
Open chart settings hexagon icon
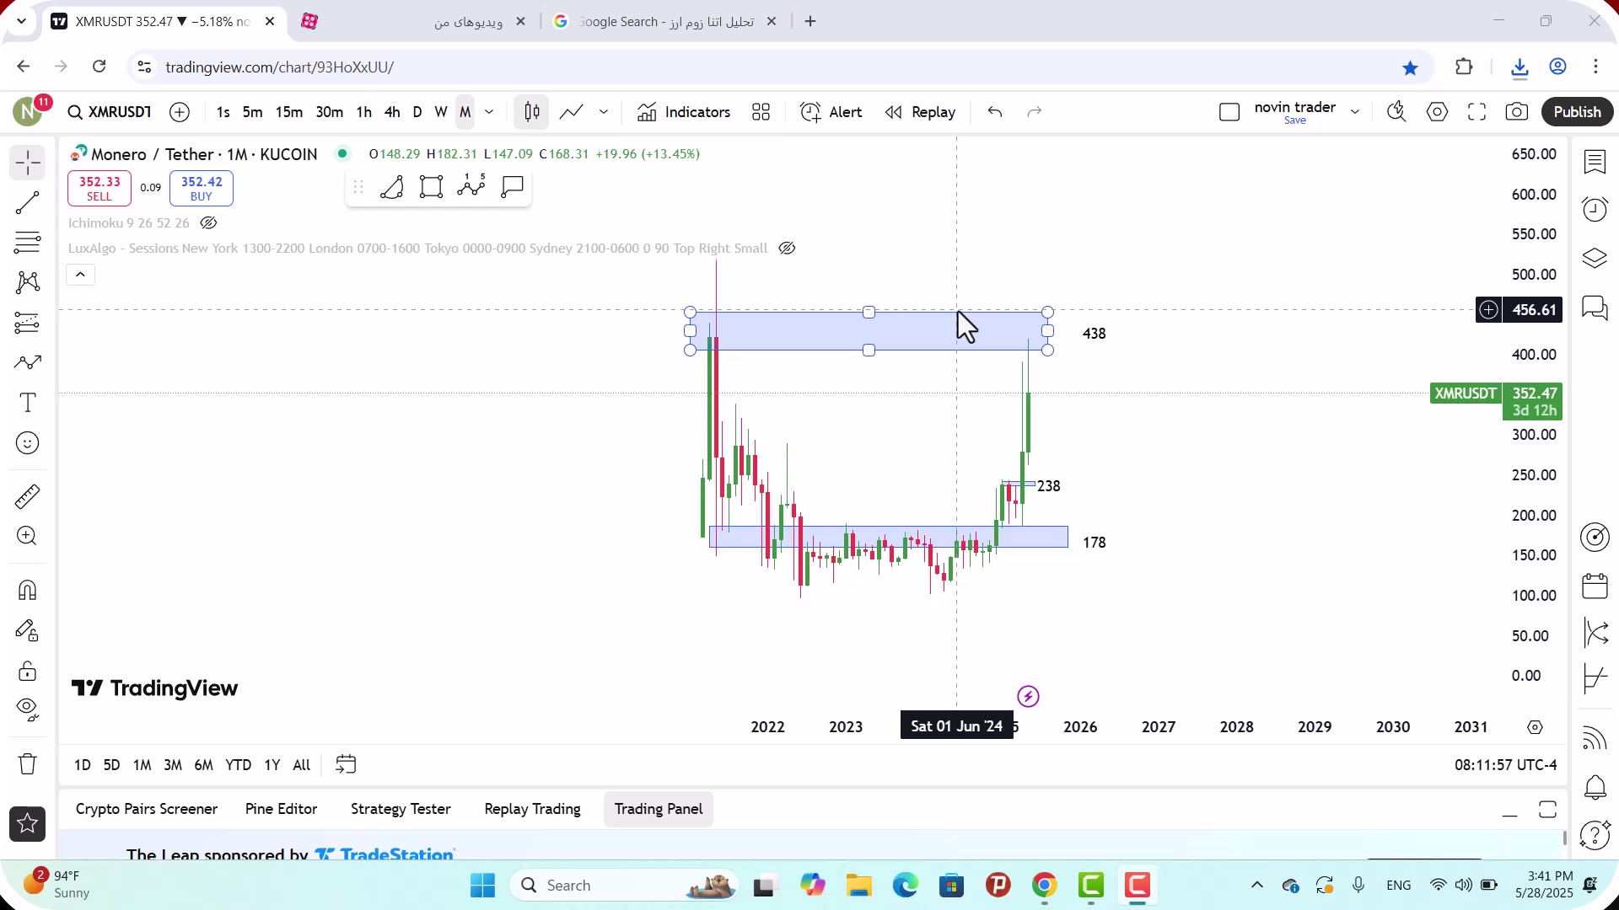tap(1437, 112)
